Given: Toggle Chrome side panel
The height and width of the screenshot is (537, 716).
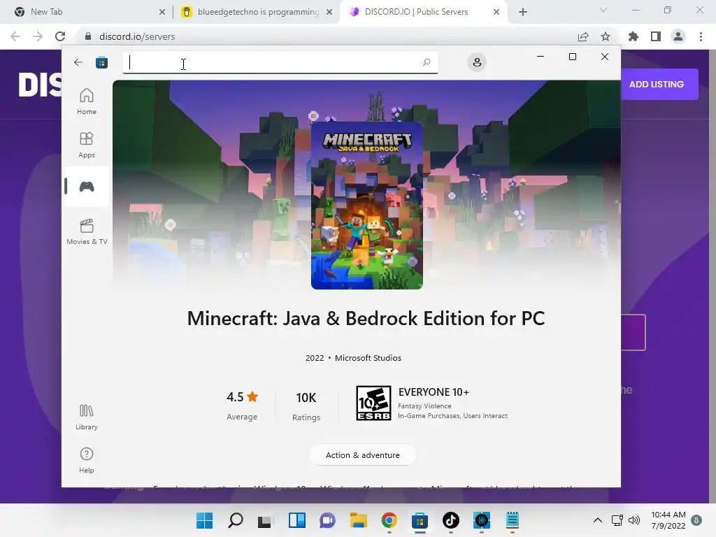Looking at the screenshot, I should pos(656,36).
